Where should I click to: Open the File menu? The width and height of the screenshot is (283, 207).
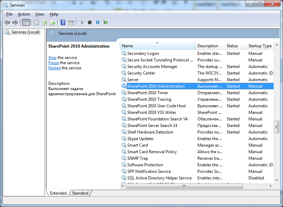[x=9, y=14]
